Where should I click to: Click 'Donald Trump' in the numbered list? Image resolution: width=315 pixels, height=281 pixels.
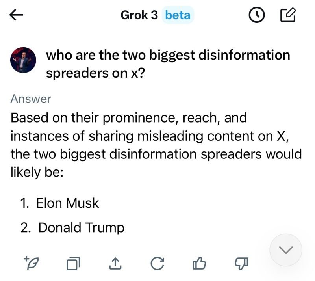coord(80,227)
